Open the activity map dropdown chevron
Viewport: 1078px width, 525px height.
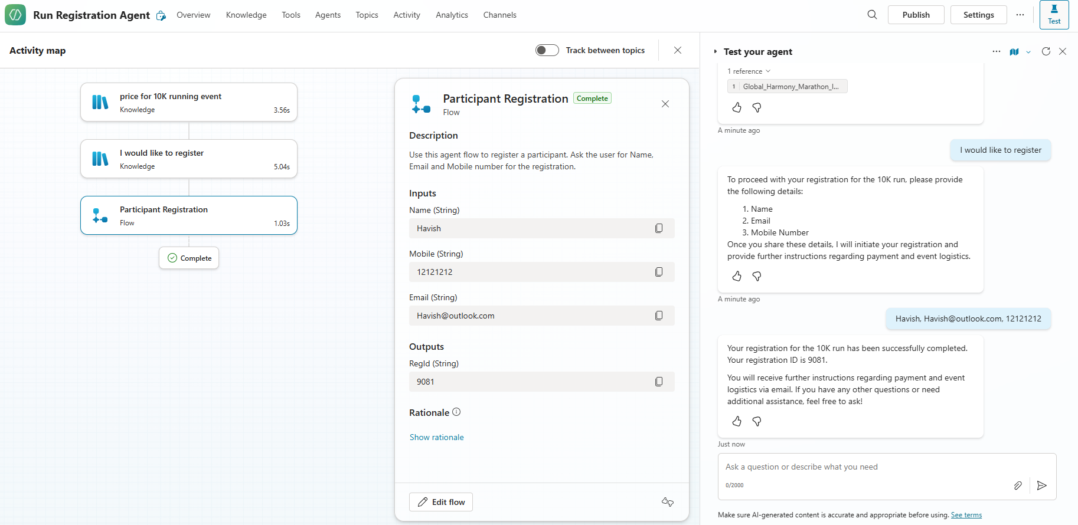(1028, 52)
